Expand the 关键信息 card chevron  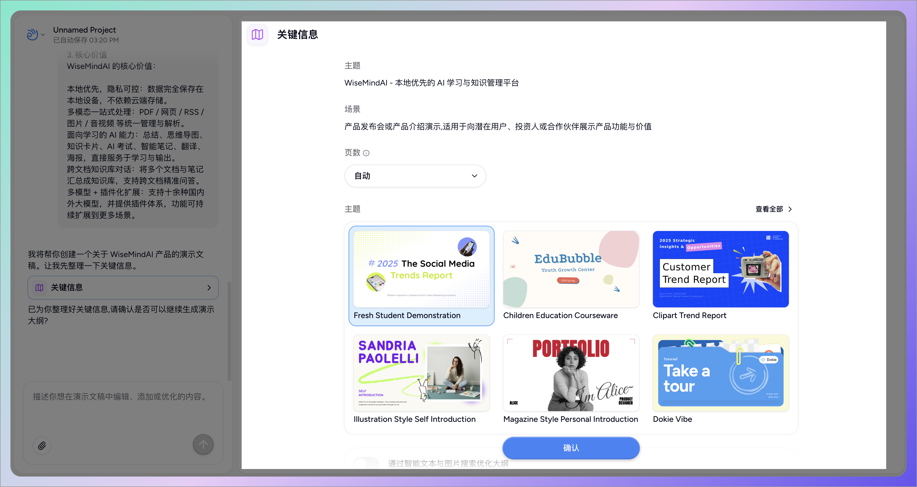(x=209, y=288)
